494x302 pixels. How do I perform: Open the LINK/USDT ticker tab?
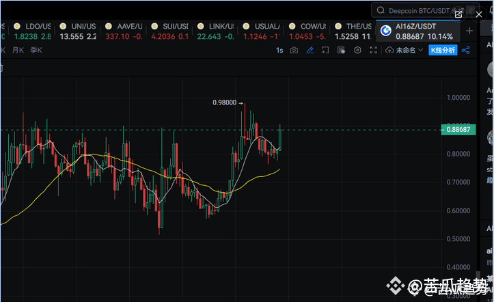(216, 31)
